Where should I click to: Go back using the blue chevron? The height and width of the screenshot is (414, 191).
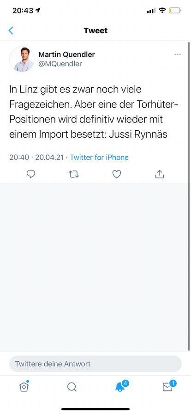tap(11, 30)
